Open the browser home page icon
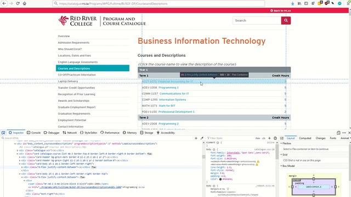Image resolution: width=351 pixels, height=197 pixels. click(x=24, y=3)
